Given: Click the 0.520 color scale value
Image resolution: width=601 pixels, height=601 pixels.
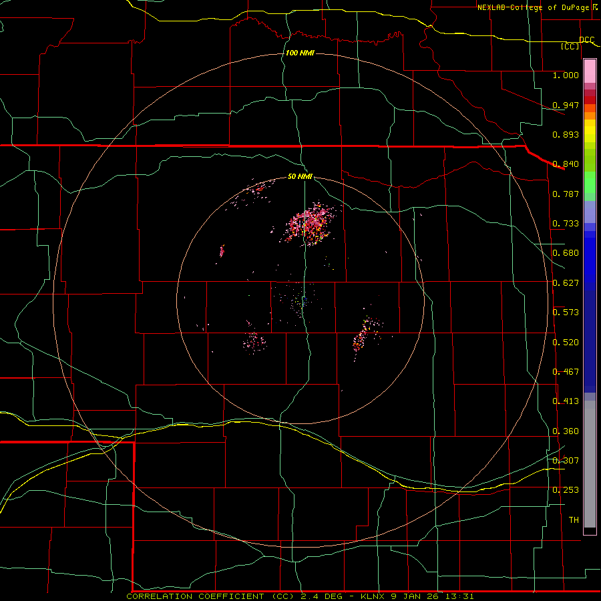Looking at the screenshot, I should (x=566, y=343).
